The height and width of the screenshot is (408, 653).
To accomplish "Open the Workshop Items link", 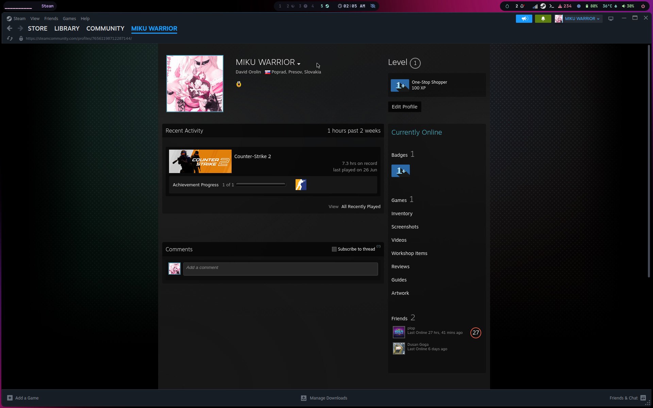I will (x=409, y=253).
